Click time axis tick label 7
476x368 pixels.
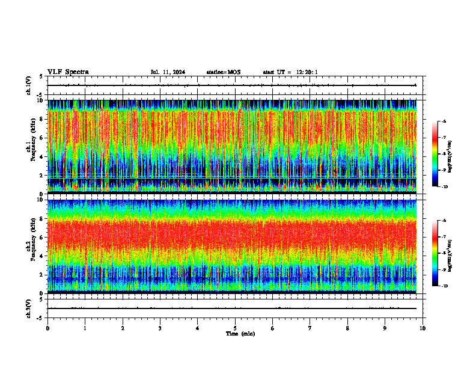pyautogui.click(x=310, y=328)
